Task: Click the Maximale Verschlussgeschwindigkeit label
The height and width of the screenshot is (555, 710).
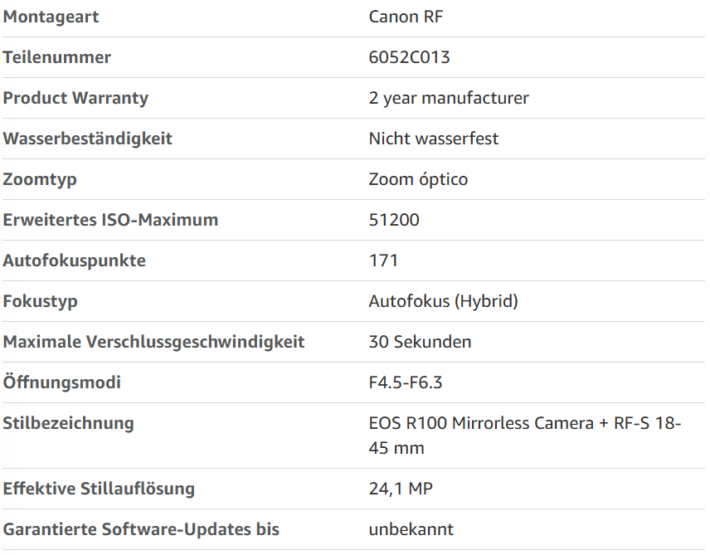Action: click(x=153, y=342)
